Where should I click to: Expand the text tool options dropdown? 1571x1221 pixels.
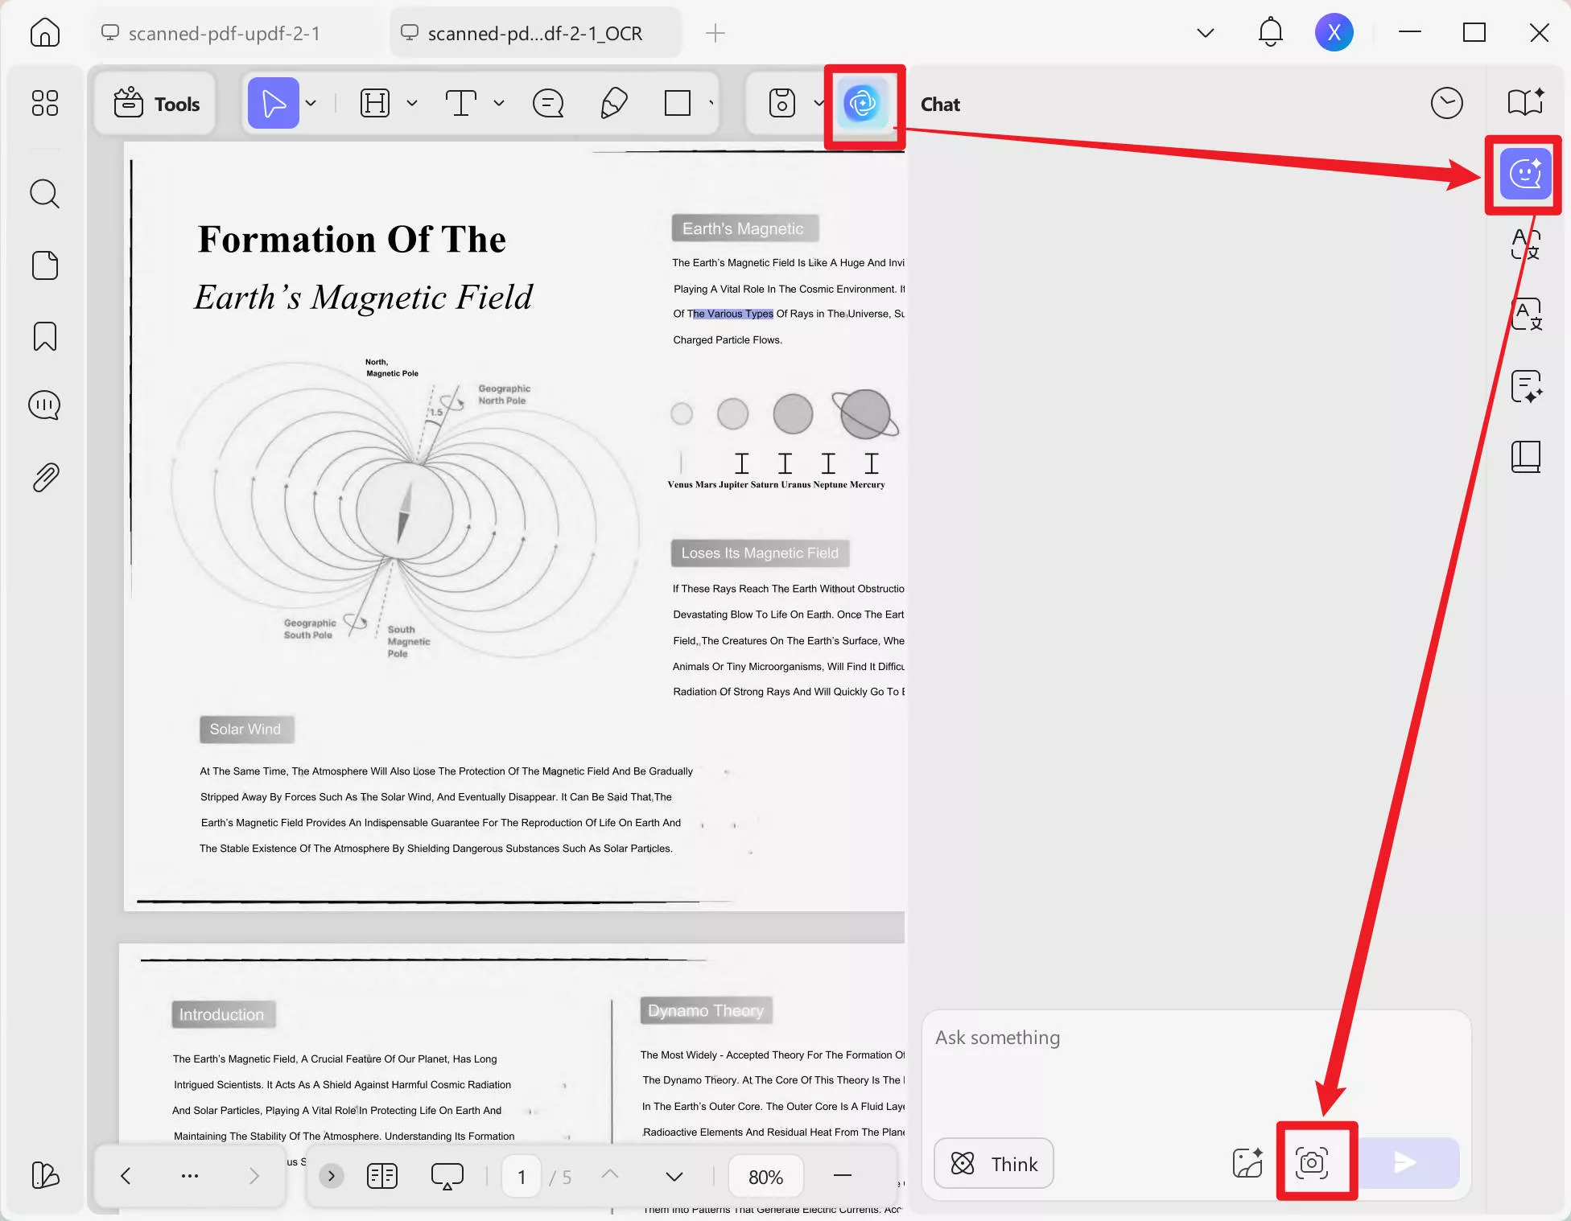(x=499, y=103)
